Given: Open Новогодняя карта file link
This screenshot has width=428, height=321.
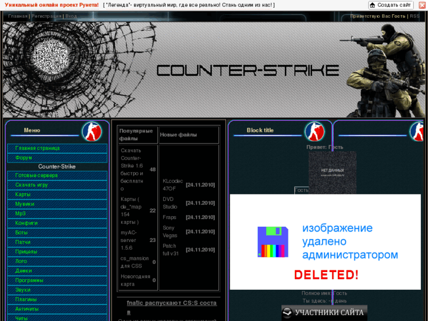Looking at the screenshot, I should click(x=135, y=280).
